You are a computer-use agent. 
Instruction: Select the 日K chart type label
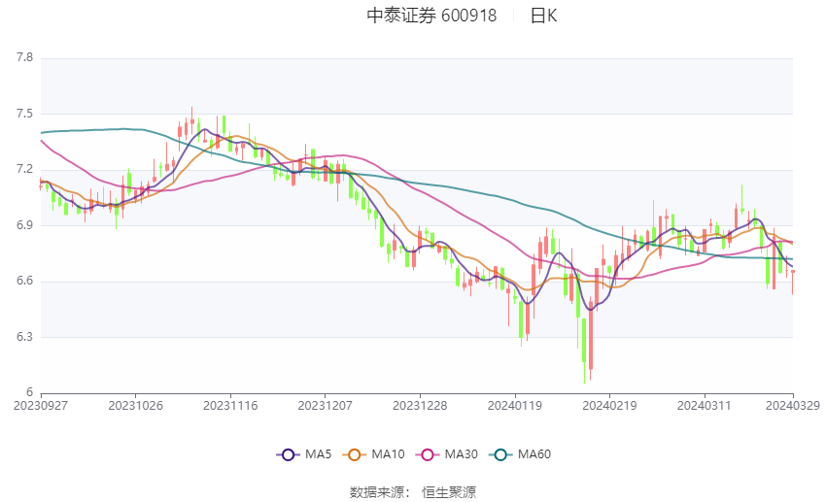(x=543, y=16)
